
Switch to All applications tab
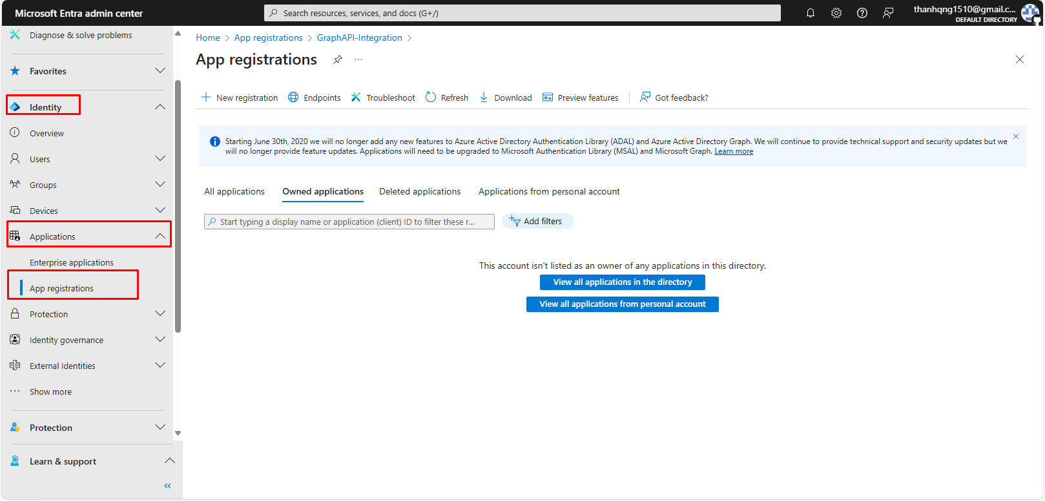[x=234, y=191]
